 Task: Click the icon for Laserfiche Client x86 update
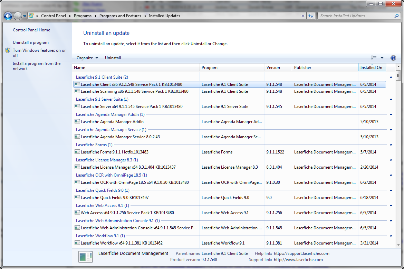point(77,84)
